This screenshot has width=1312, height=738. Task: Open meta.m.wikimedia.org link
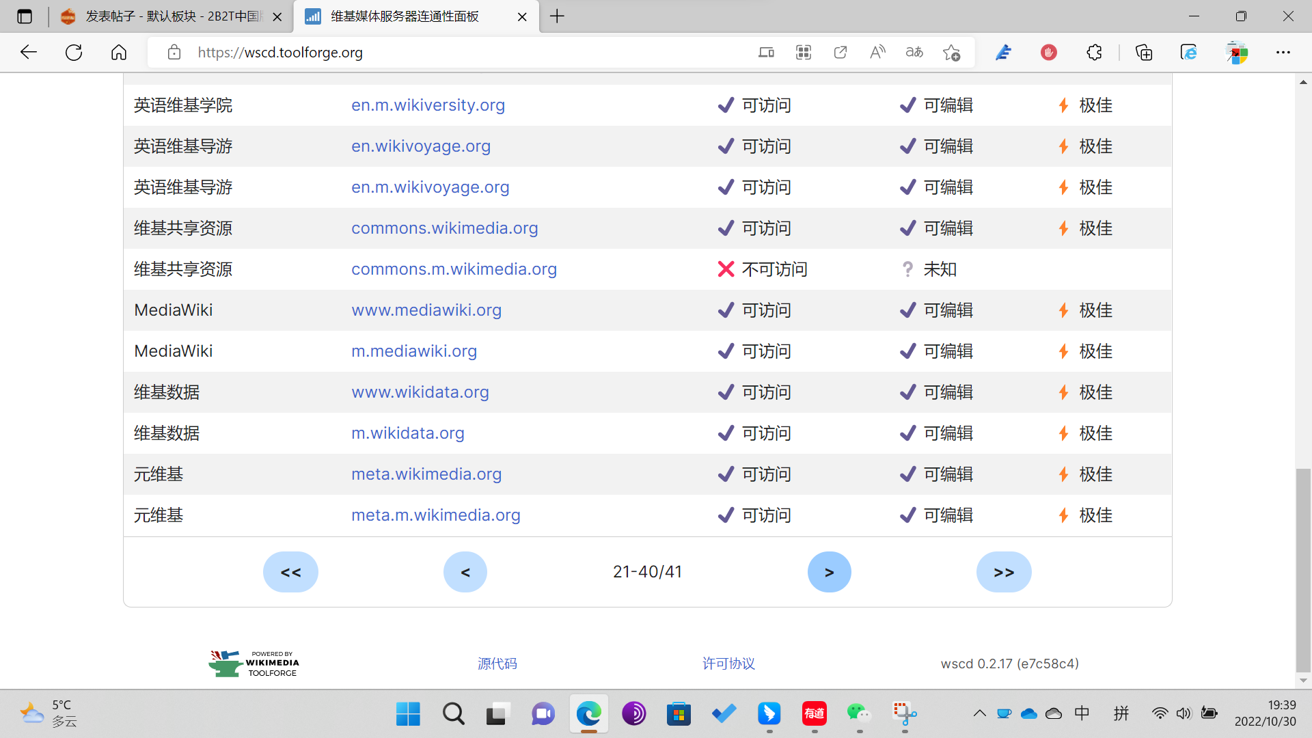436,515
